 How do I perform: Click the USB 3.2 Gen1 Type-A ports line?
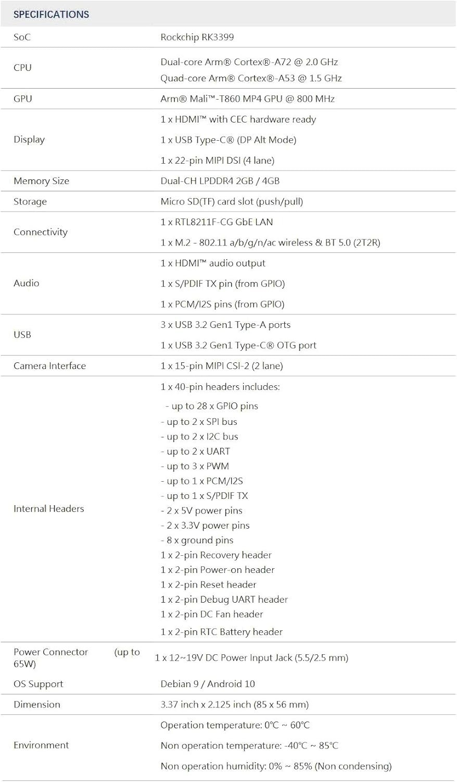tap(225, 325)
